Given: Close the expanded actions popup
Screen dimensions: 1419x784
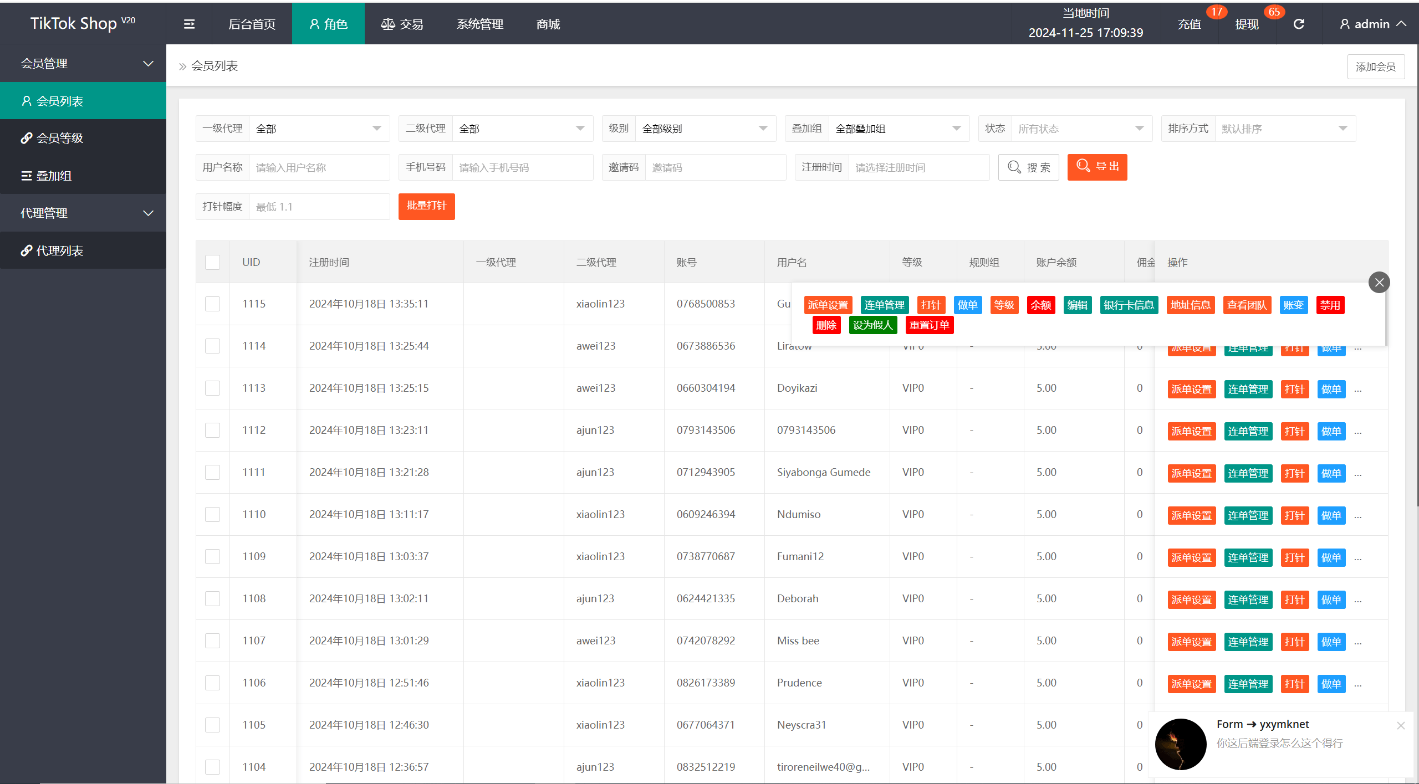Looking at the screenshot, I should (1379, 283).
